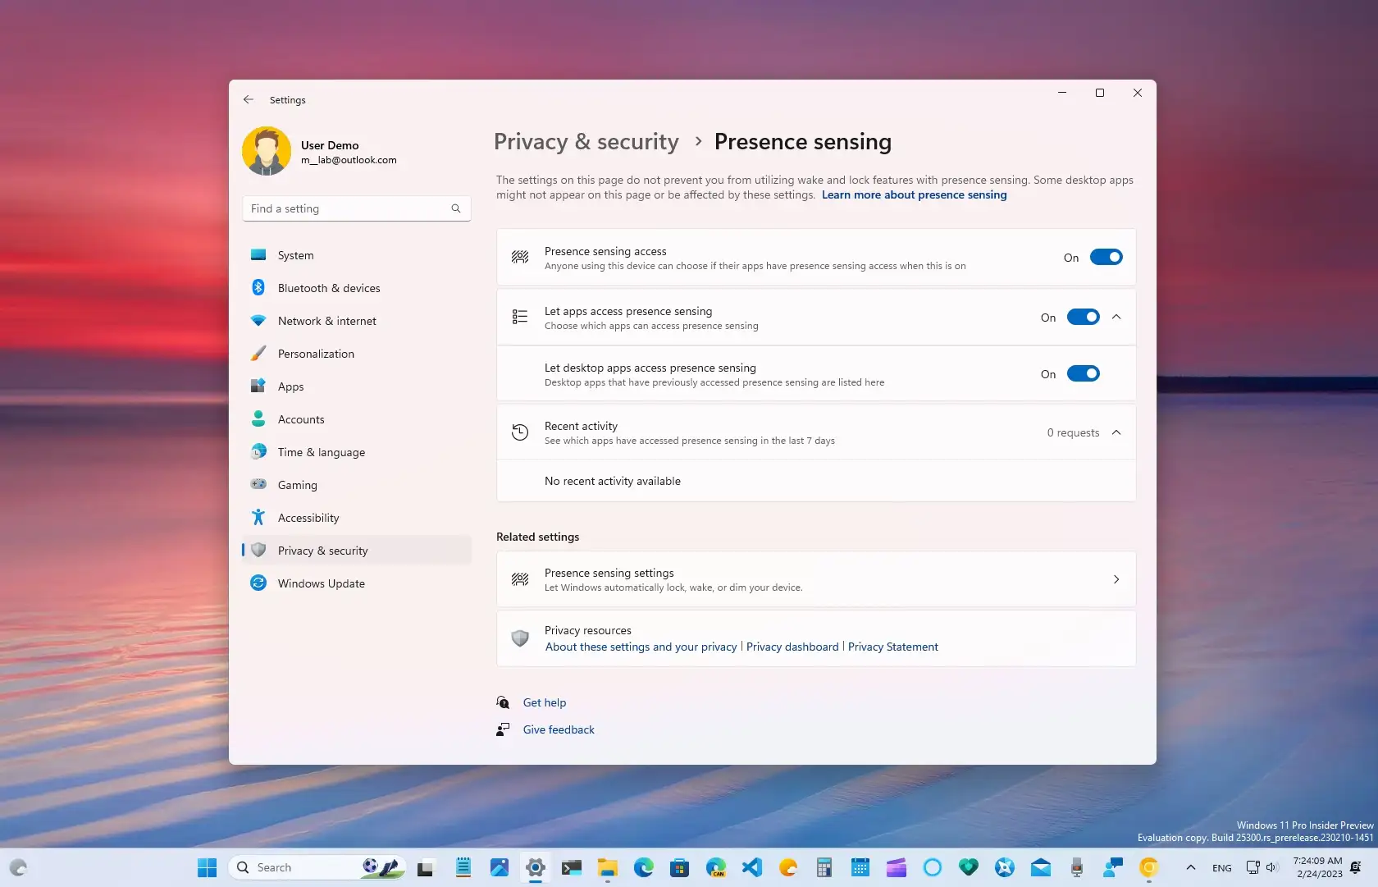The image size is (1378, 887).
Task: Open Microsoft Store in the taskbar
Action: coord(679,867)
